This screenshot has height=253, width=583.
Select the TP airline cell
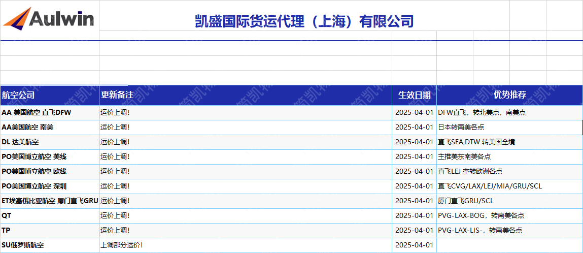50,231
